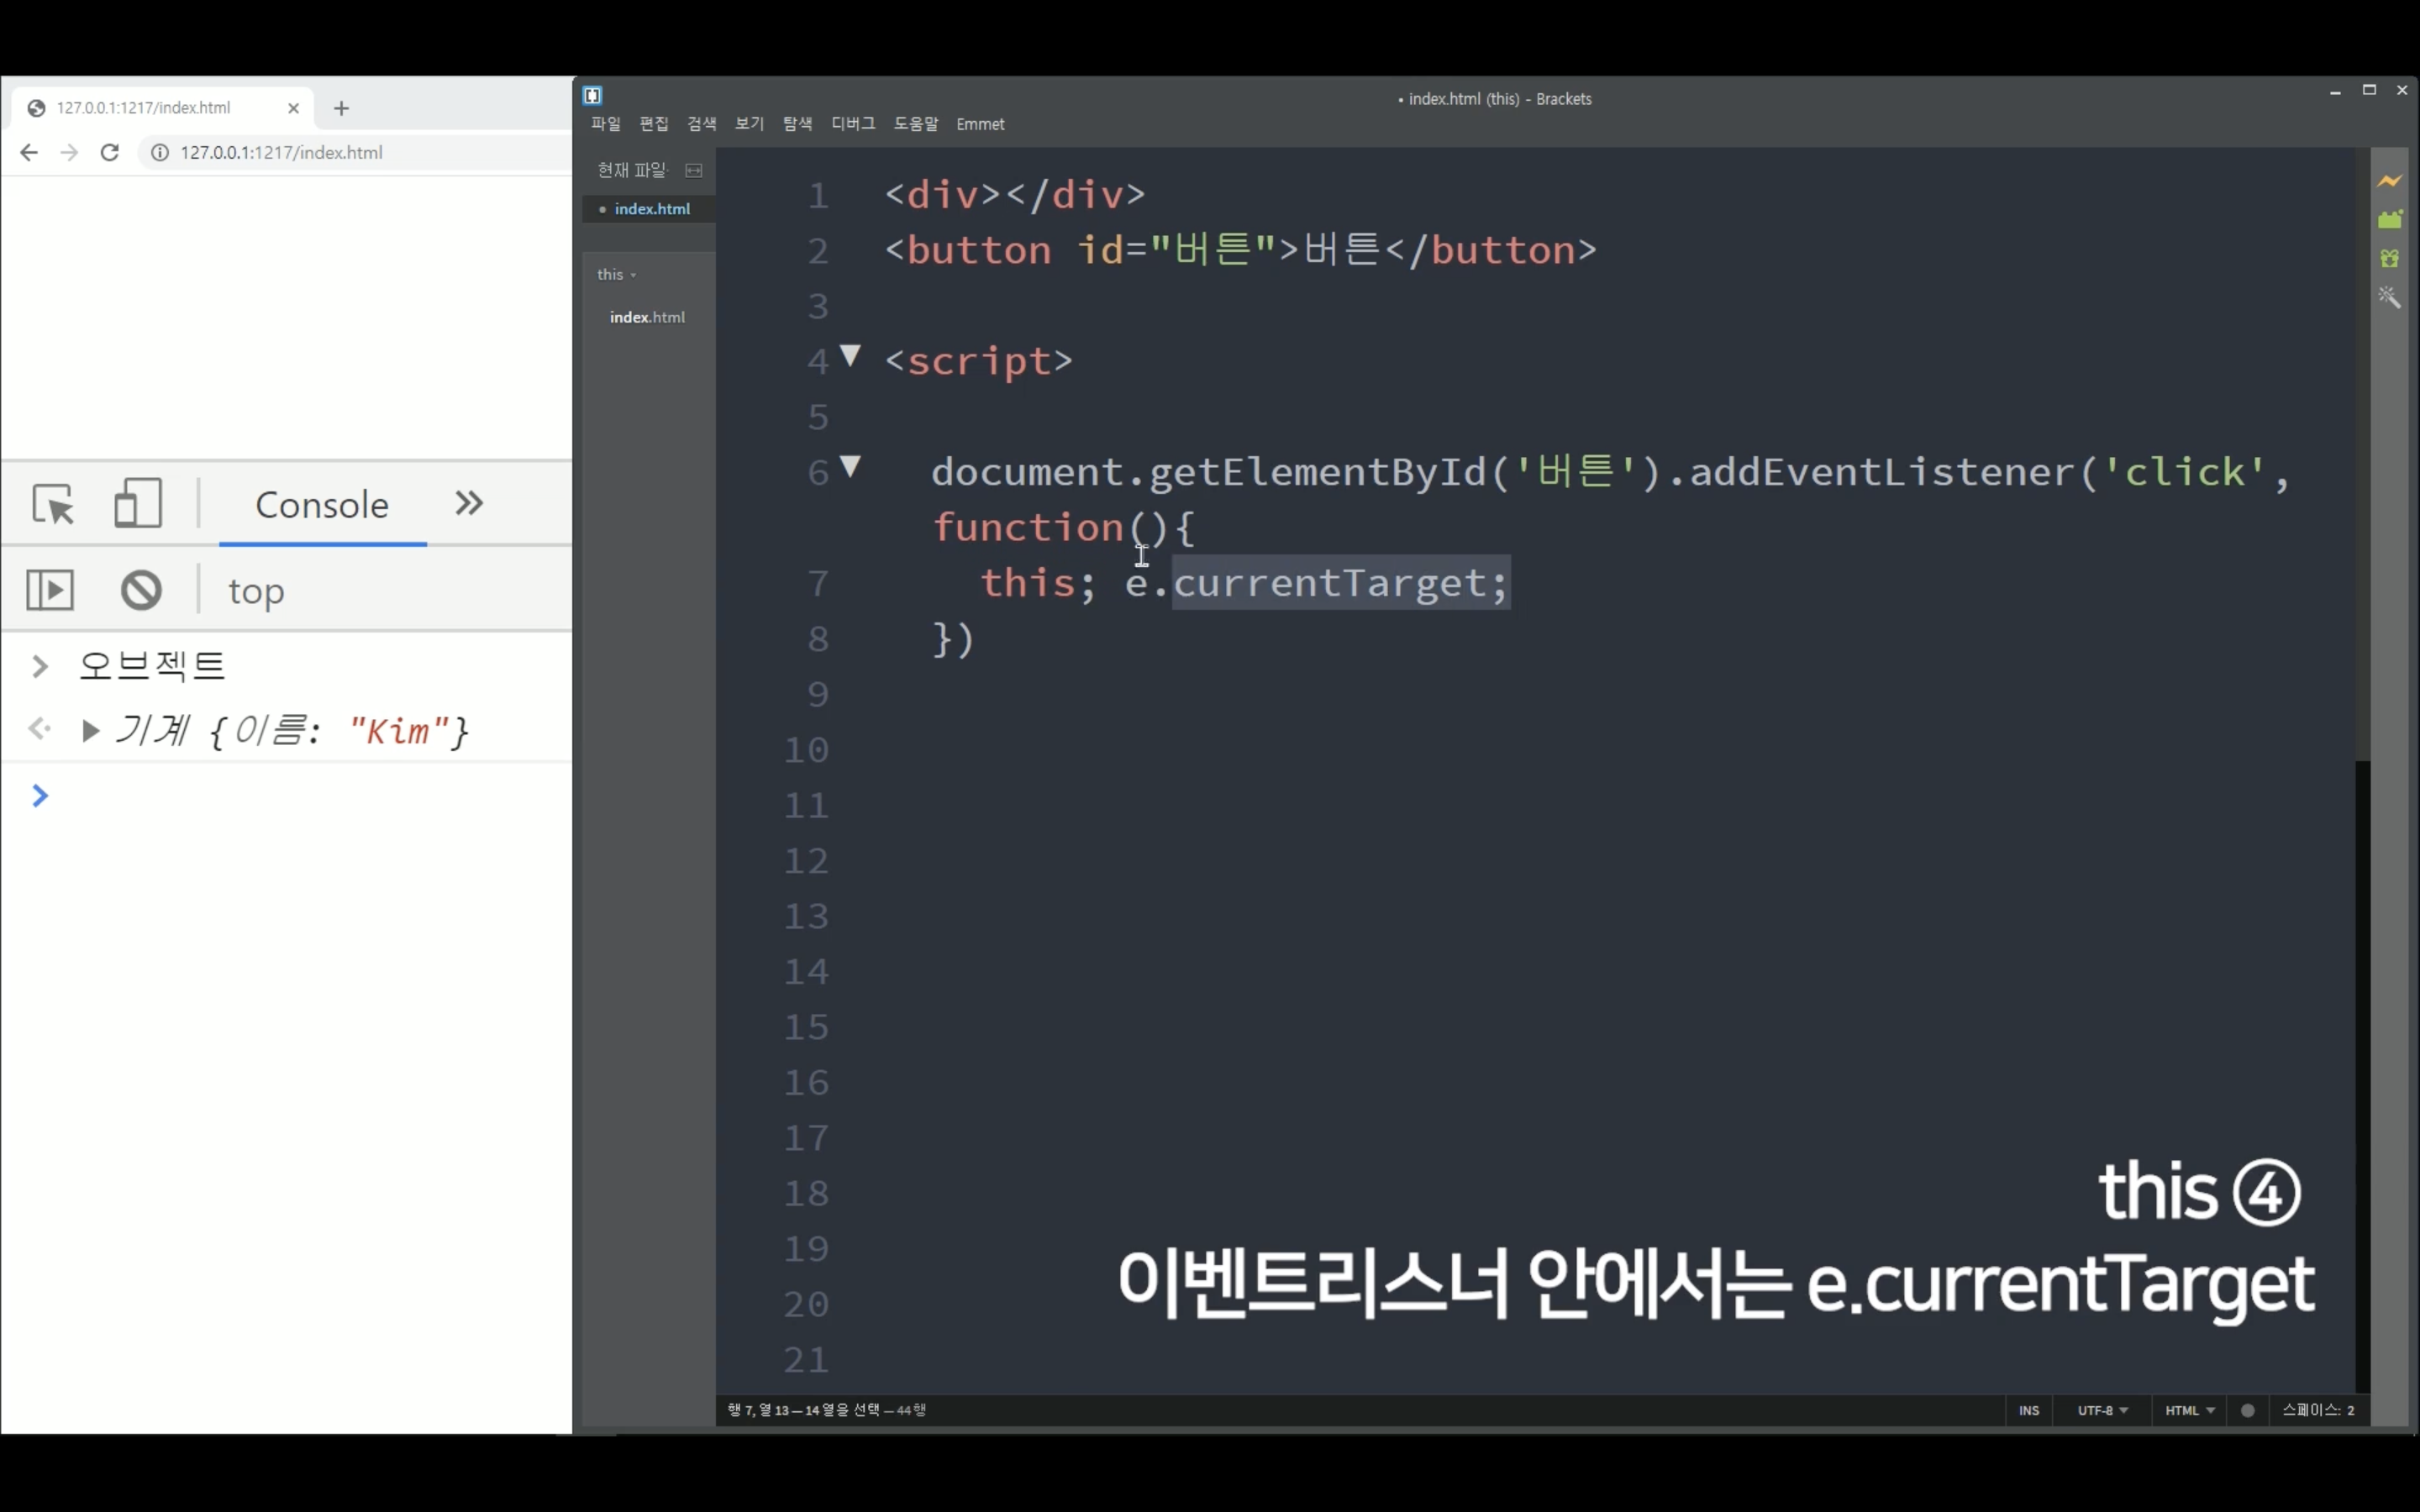
Task: Clear the console with the ban icon
Action: pos(141,590)
